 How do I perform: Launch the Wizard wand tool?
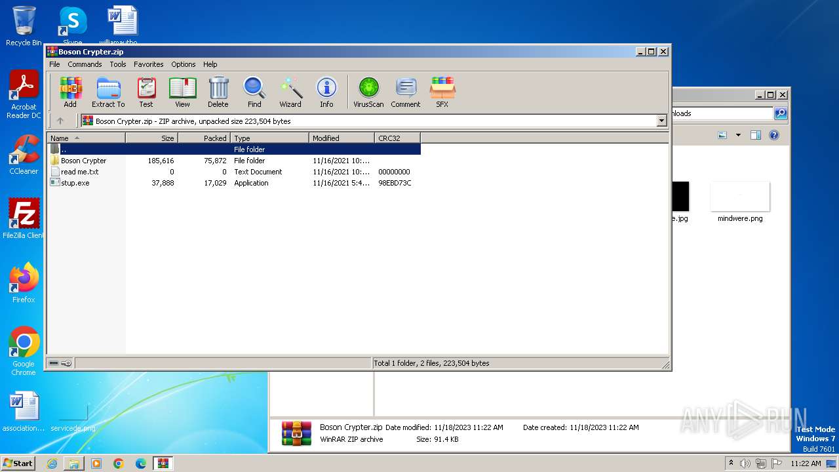[290, 92]
